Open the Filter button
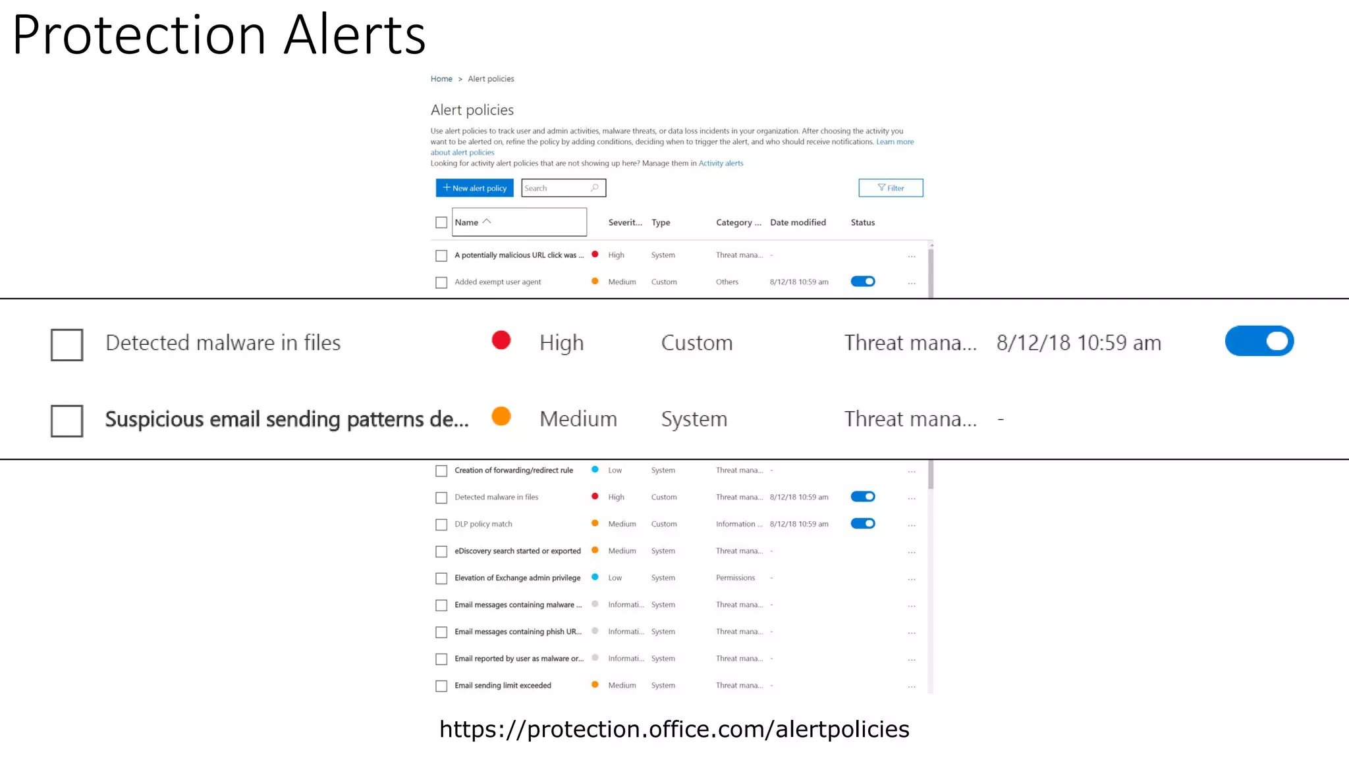The image size is (1349, 758). (x=891, y=188)
